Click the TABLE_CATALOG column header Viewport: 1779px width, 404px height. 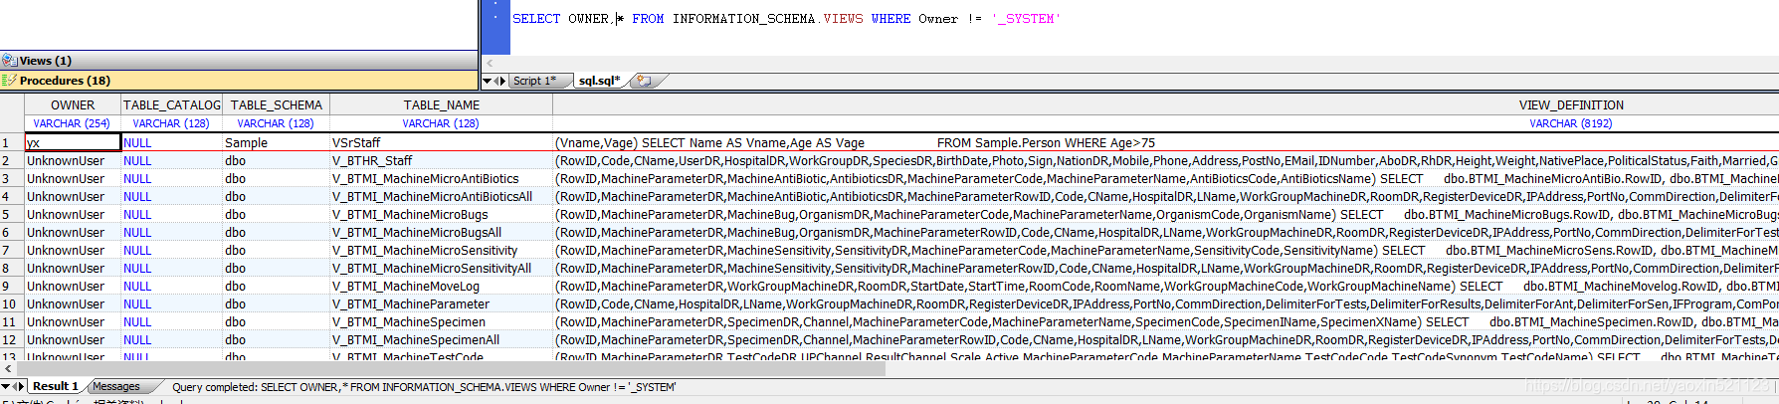click(171, 104)
